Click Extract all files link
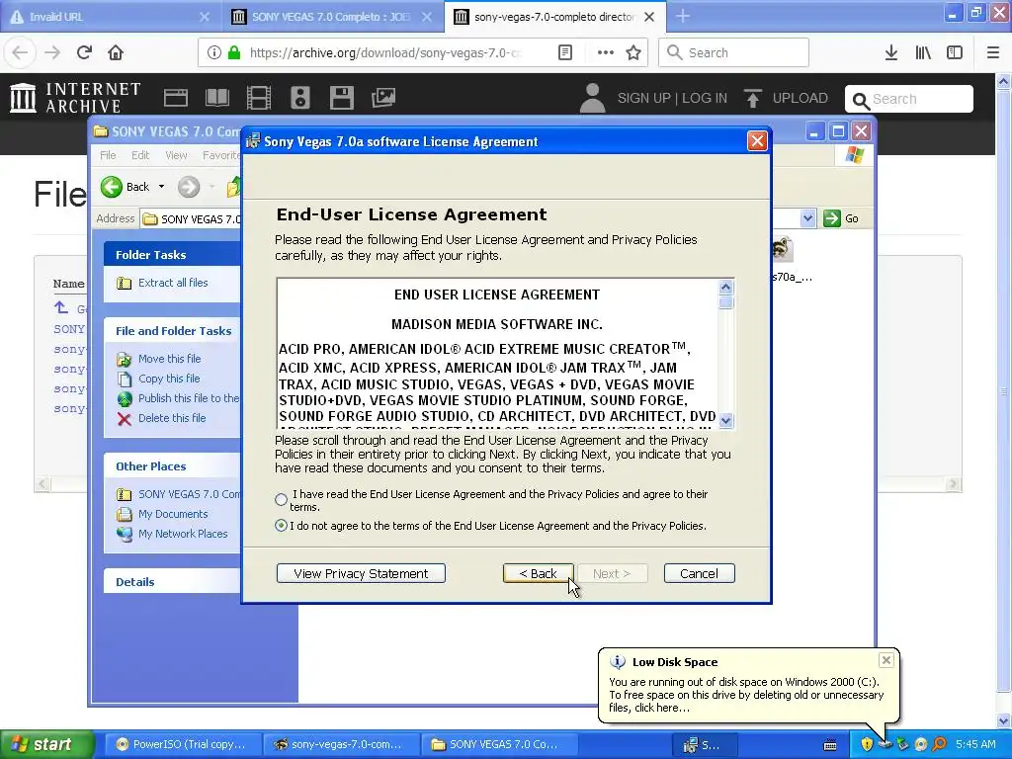 tap(172, 283)
